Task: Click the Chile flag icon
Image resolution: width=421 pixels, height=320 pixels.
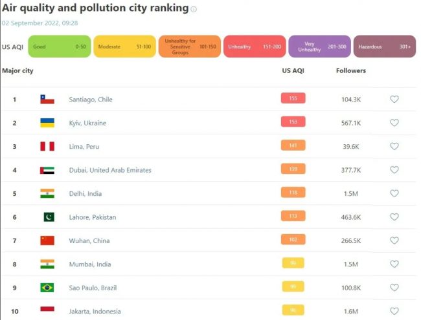Action: tap(47, 100)
